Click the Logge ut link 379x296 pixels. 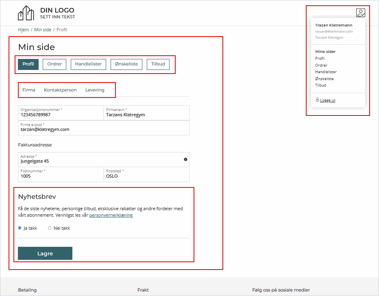327,100
